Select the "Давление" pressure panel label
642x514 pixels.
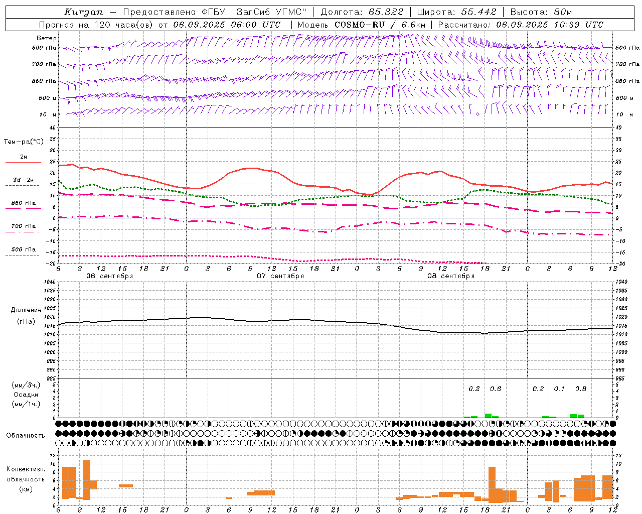26,310
